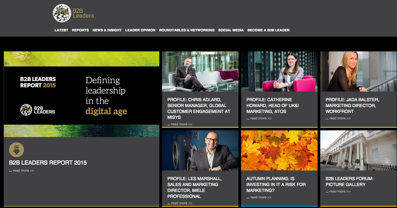Image resolution: width=397 pixels, height=208 pixels.
Task: Open the Les Marshall profile photo
Action: tap(200, 150)
